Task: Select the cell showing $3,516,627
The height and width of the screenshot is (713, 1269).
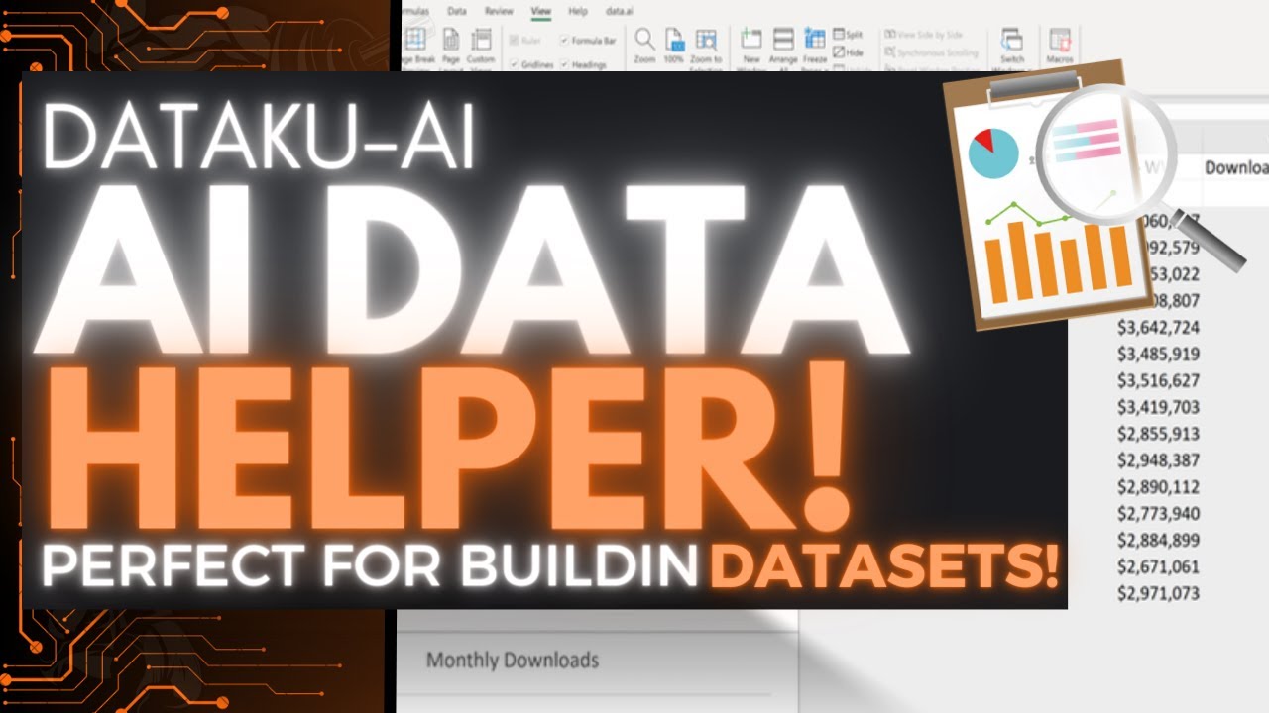Action: pos(1158,380)
